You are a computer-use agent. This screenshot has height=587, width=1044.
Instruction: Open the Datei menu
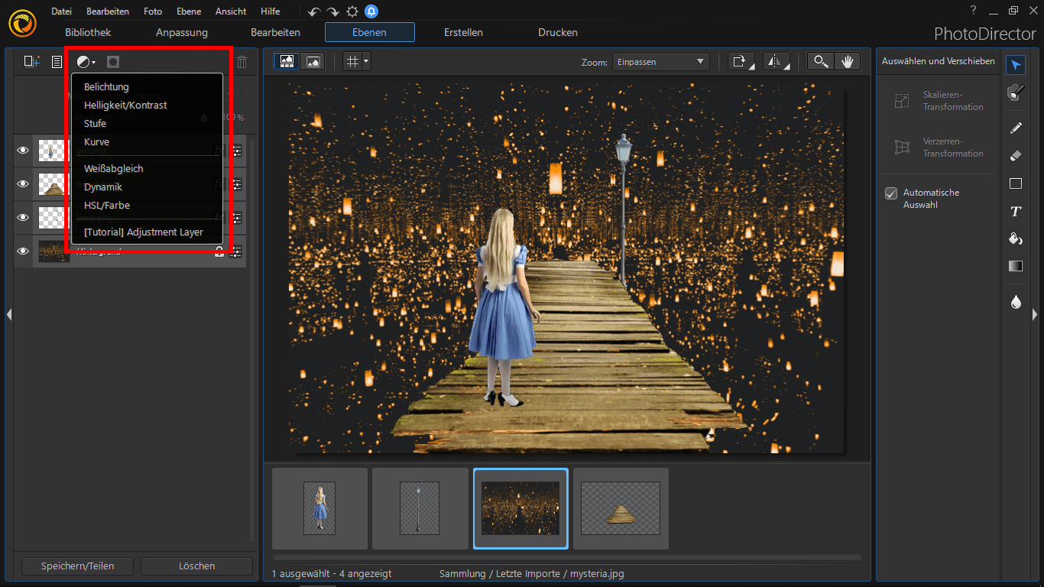pyautogui.click(x=62, y=11)
